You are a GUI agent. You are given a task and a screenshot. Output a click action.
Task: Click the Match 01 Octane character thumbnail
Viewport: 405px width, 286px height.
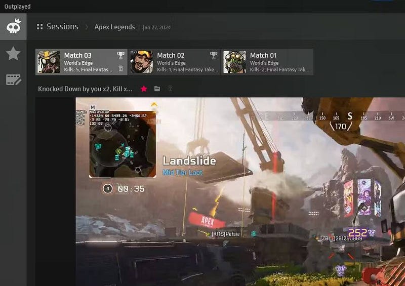click(234, 62)
